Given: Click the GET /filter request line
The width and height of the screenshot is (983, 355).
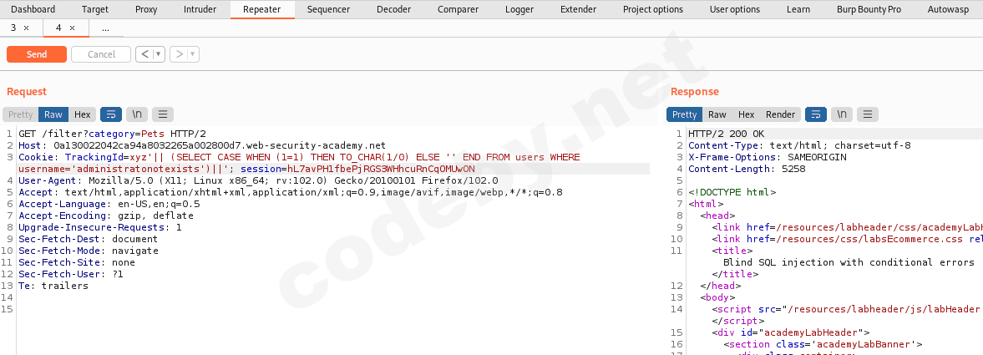Looking at the screenshot, I should click(112, 134).
